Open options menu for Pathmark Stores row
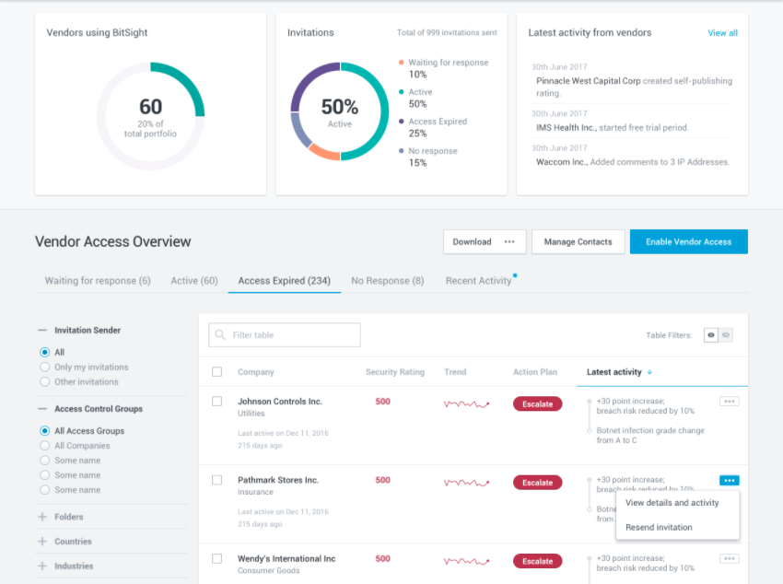This screenshot has height=584, width=783. (729, 480)
